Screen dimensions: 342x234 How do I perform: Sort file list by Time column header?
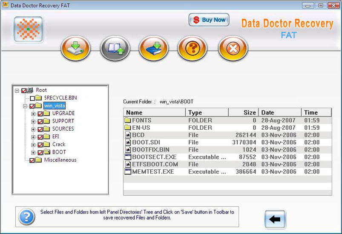click(x=316, y=112)
